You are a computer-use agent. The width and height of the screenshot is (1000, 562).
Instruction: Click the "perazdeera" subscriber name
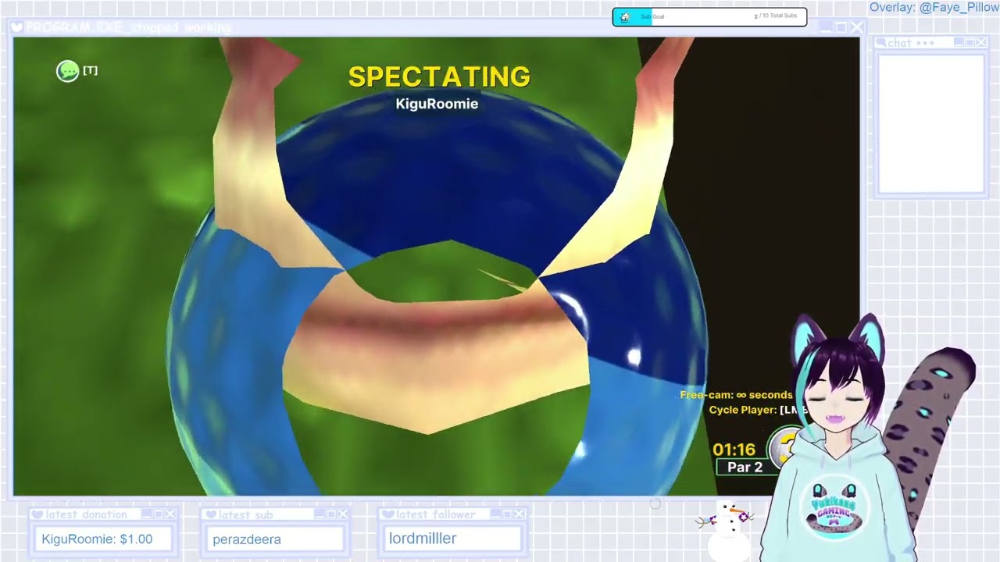click(x=247, y=539)
